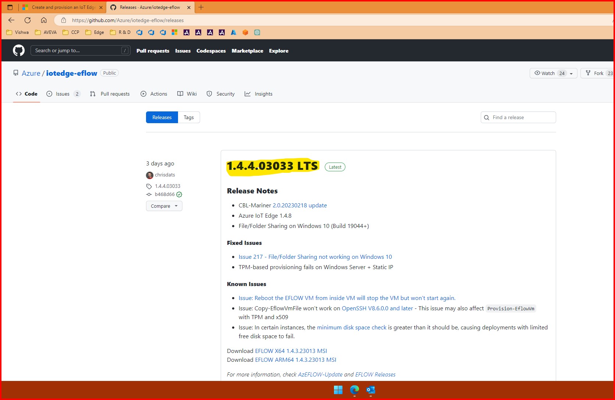The width and height of the screenshot is (615, 400).
Task: Open the Compare dropdown for the release
Action: pyautogui.click(x=164, y=206)
